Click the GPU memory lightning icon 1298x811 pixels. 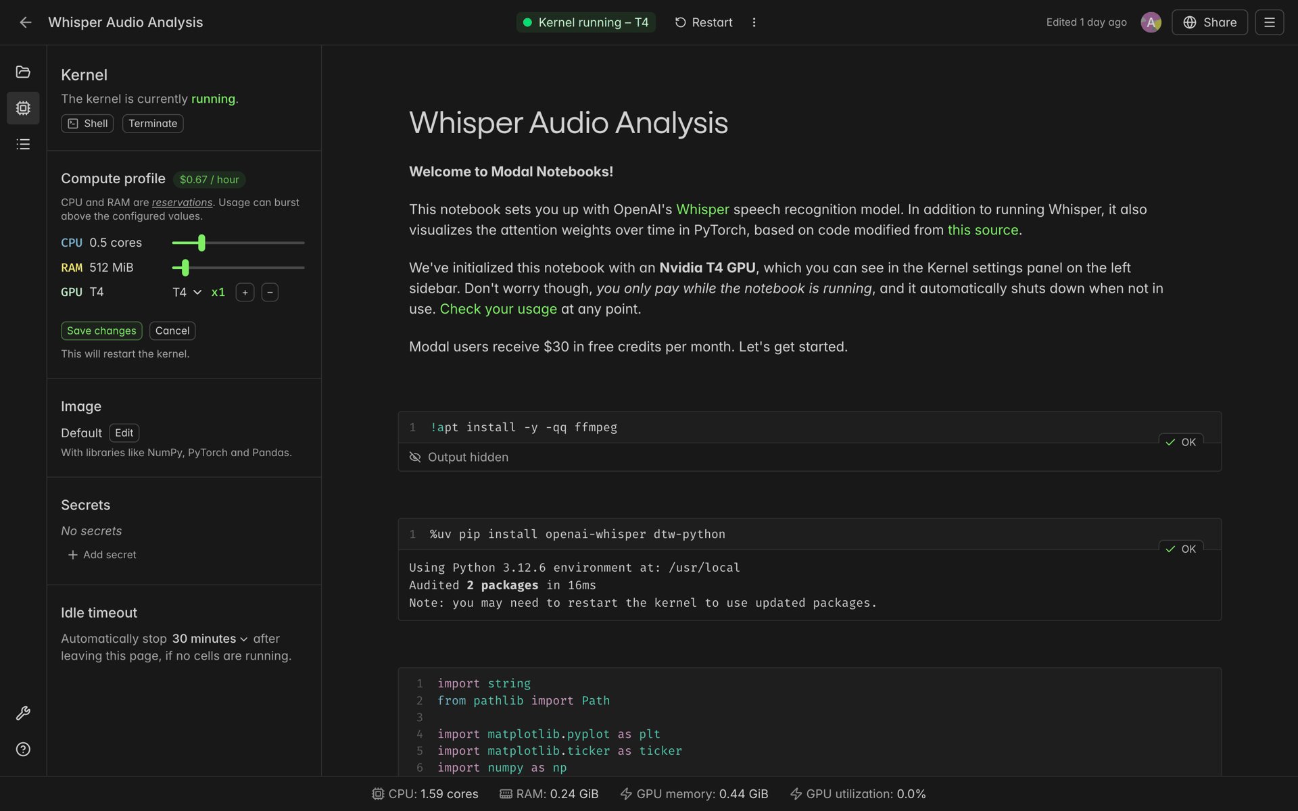coord(626,793)
